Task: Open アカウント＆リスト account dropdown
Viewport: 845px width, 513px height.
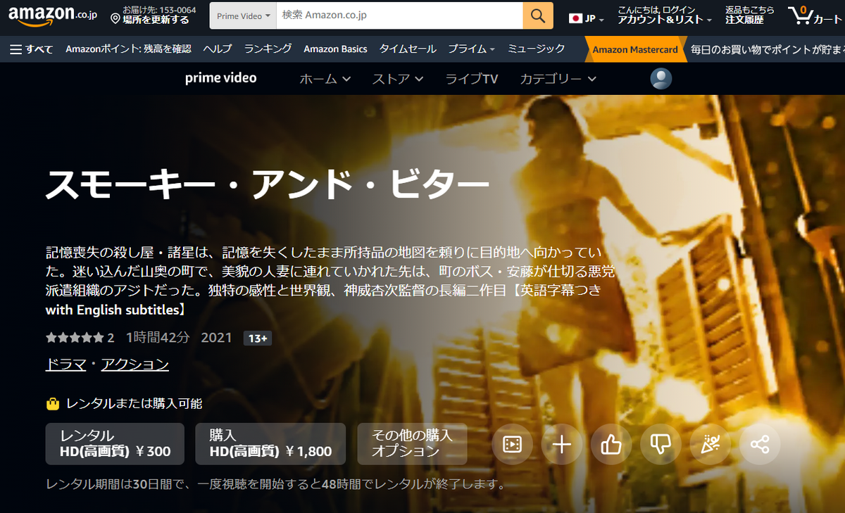Action: click(x=664, y=15)
